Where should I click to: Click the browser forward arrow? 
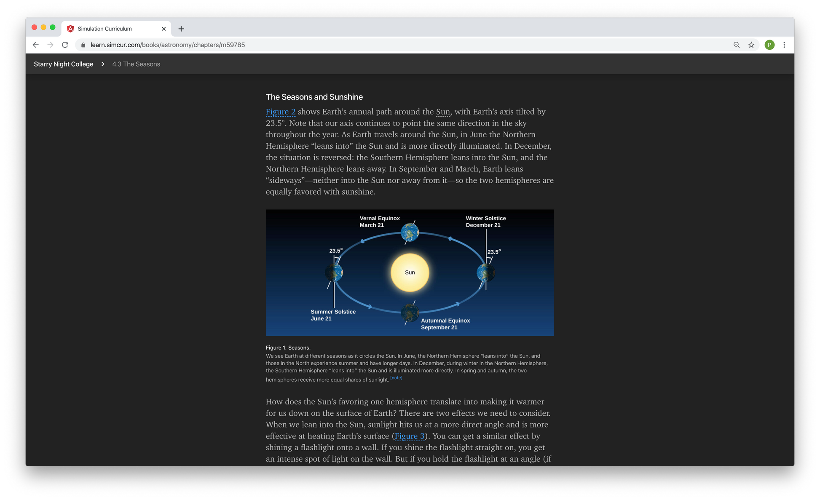pos(50,45)
